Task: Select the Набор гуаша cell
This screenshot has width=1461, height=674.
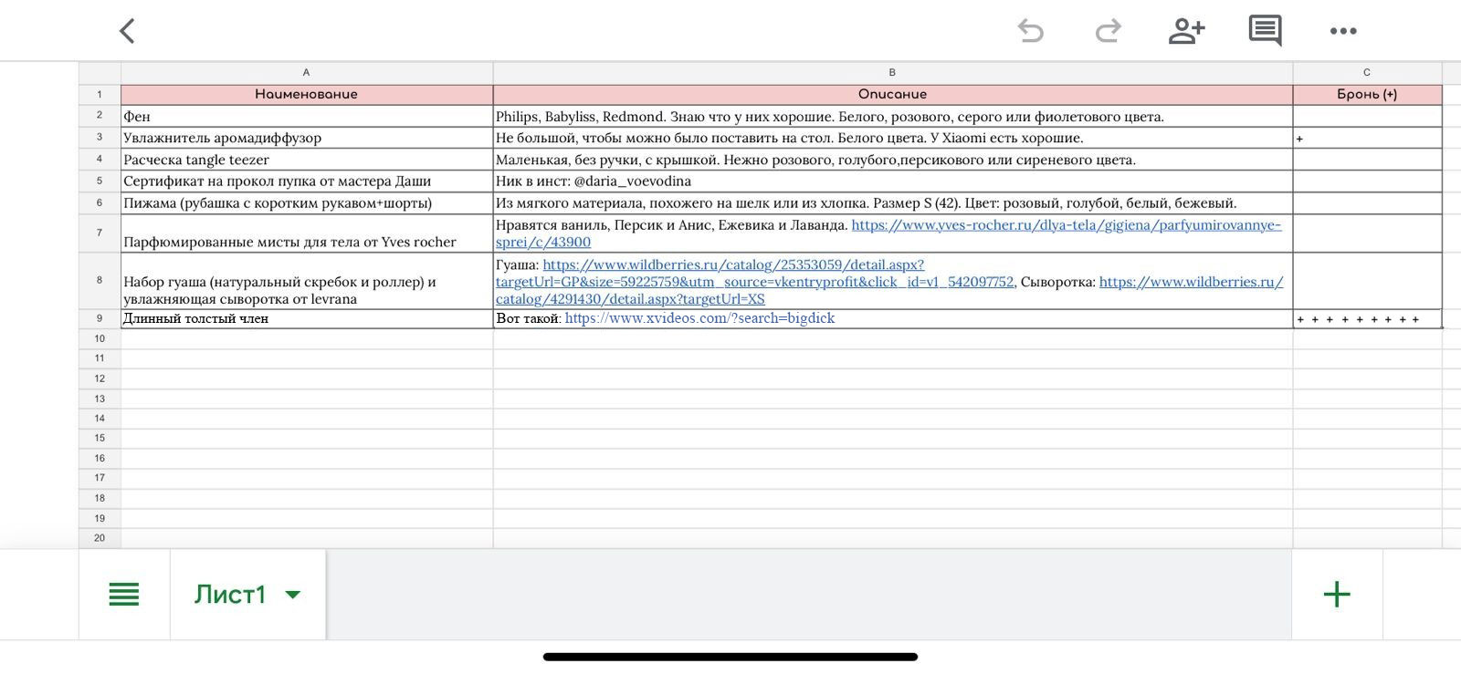Action: click(307, 281)
